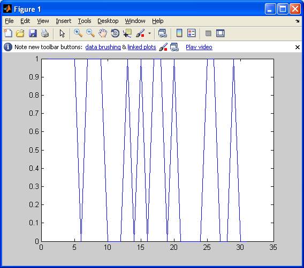The height and width of the screenshot is (268, 304).
Task: Dismiss the toolbar note with X
Action: [298, 47]
